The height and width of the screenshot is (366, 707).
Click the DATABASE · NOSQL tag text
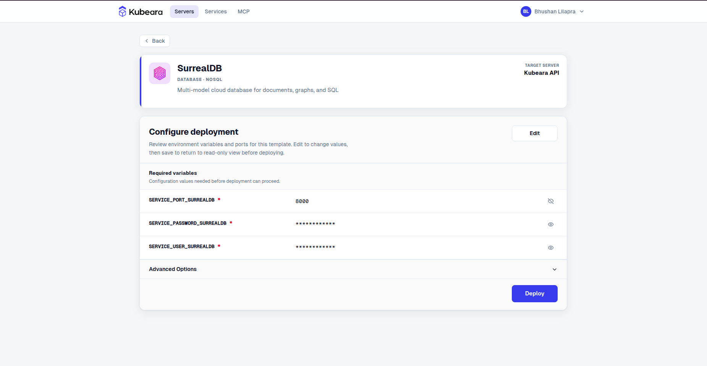[200, 79]
